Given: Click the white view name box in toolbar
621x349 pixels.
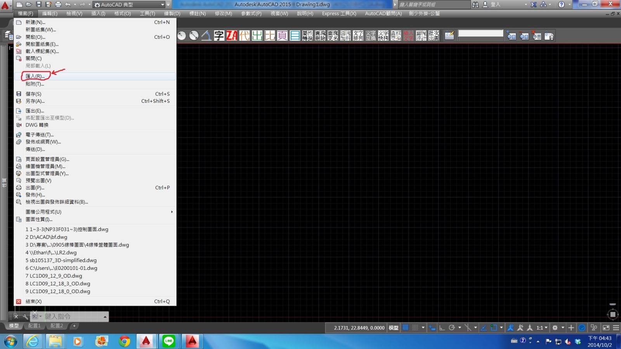Looking at the screenshot, I should click(x=480, y=33).
